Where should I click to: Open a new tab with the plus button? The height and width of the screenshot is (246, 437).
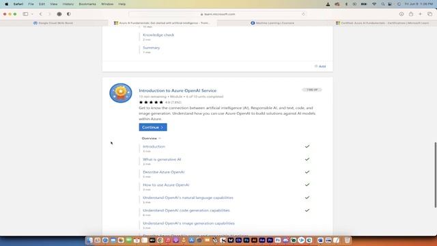(x=421, y=14)
